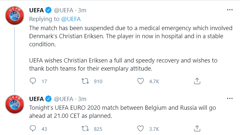Viewport: 240px width, 135px height.
Task: Like the Belgium and Russia match tweet
Action: coord(140,129)
